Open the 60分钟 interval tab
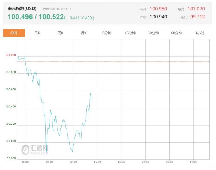216x170 pixels. click(x=176, y=33)
